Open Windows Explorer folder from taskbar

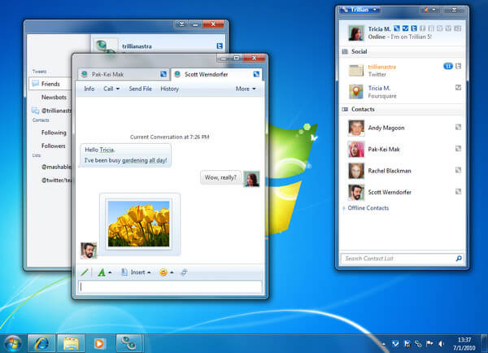pyautogui.click(x=71, y=343)
